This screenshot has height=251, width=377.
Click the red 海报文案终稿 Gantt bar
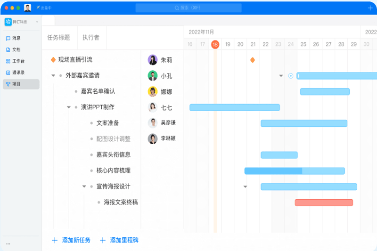[x=324, y=202]
